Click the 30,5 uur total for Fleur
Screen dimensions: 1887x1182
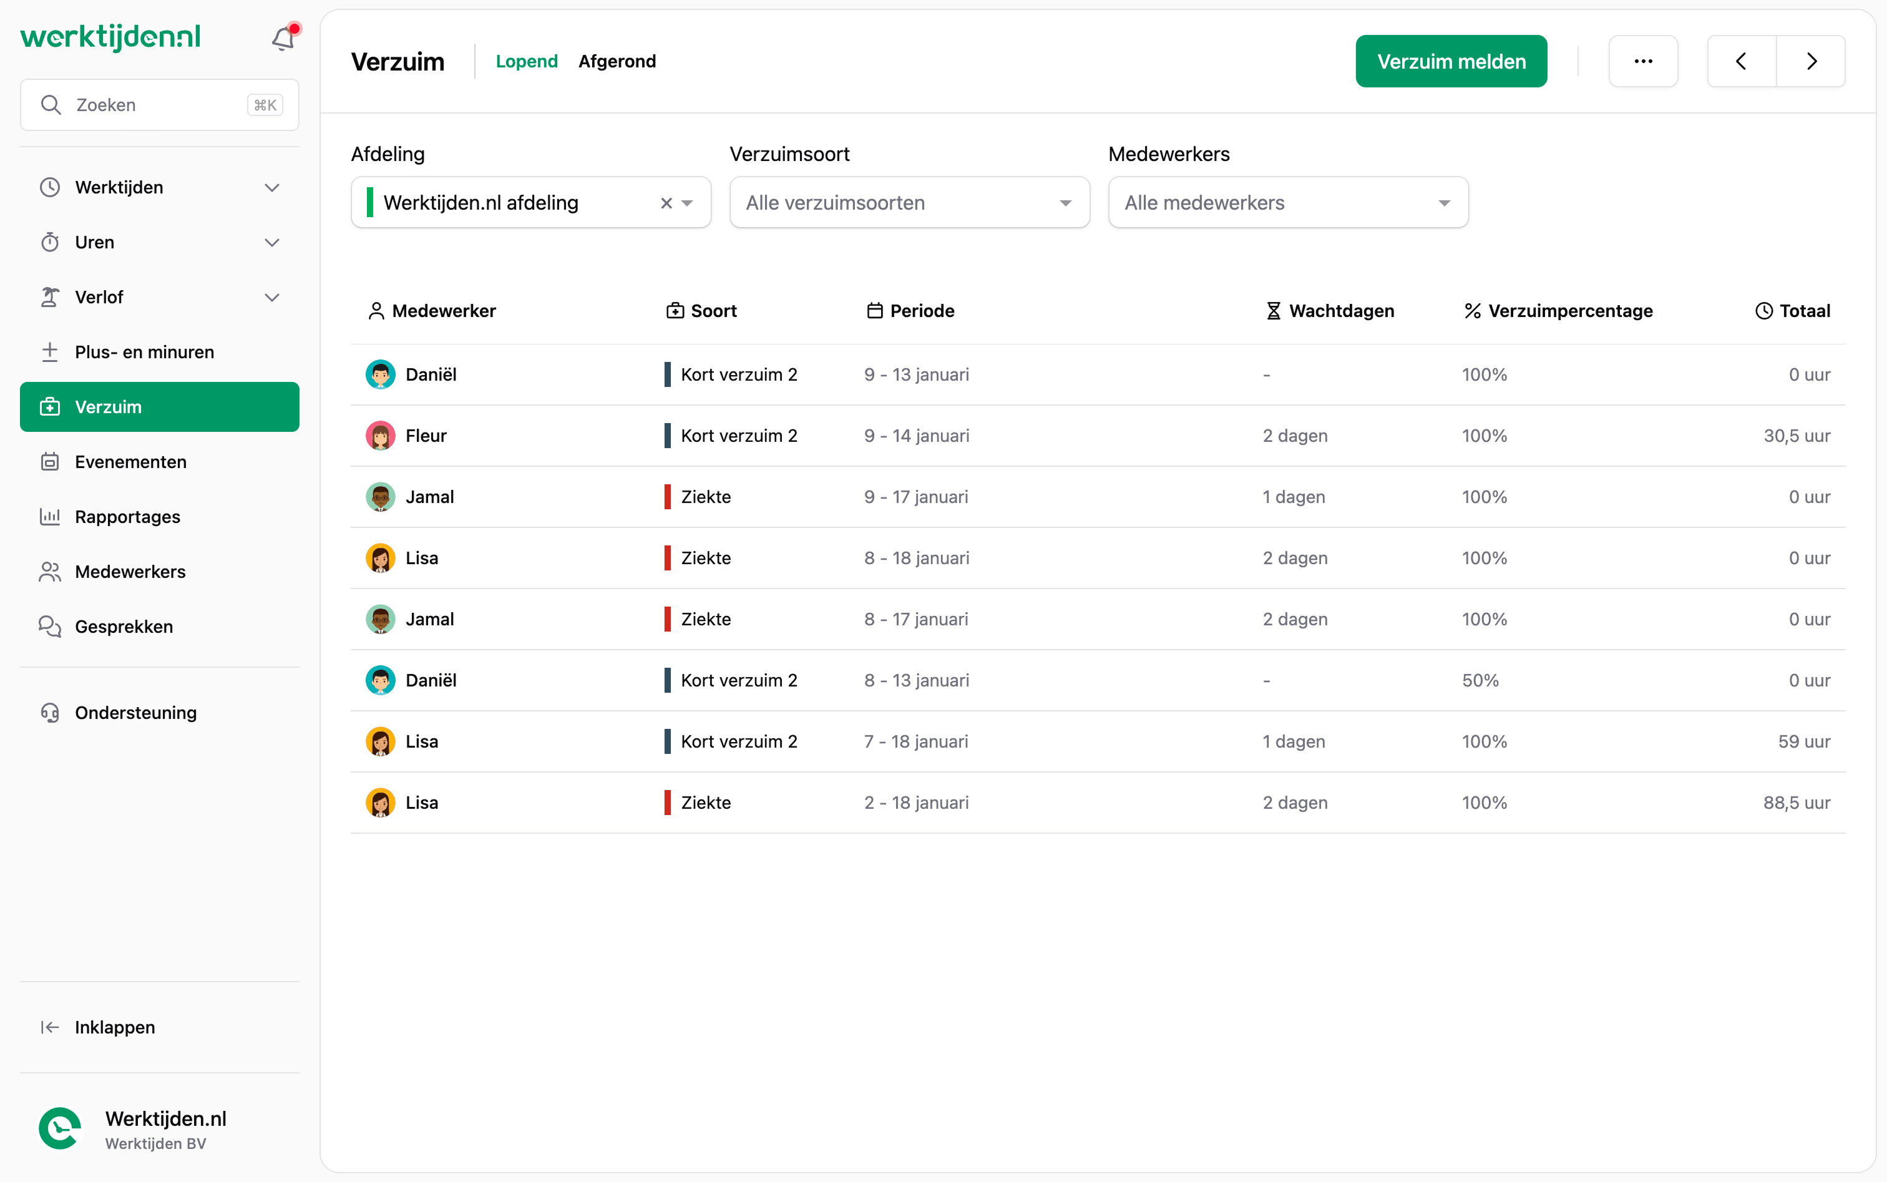[1797, 436]
